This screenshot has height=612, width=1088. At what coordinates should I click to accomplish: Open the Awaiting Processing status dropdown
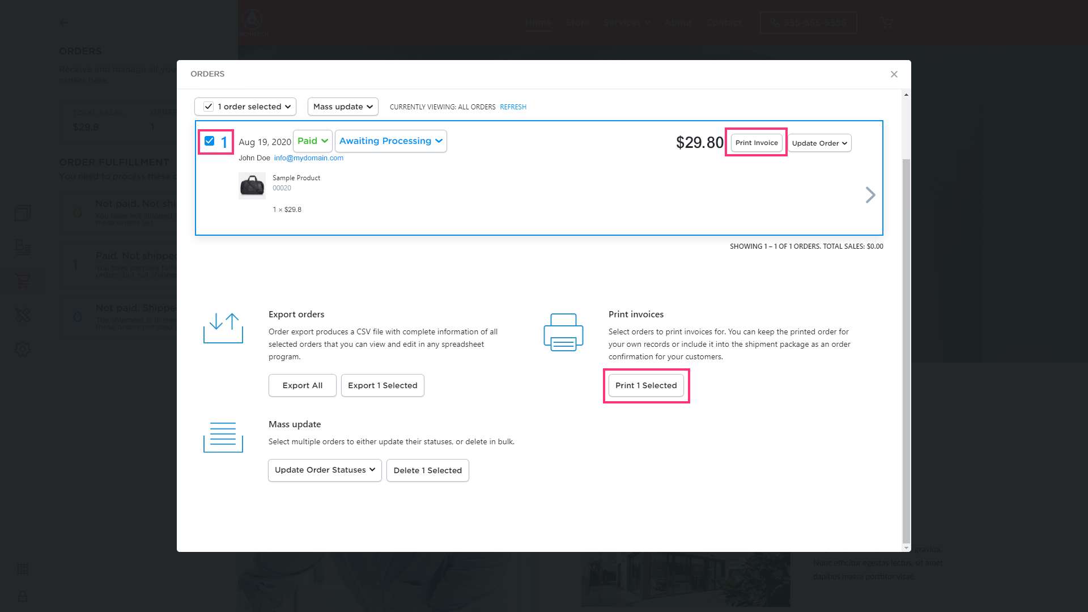[x=391, y=141]
